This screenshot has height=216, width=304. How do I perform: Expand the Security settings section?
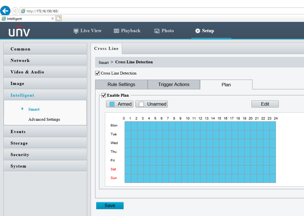click(45, 154)
